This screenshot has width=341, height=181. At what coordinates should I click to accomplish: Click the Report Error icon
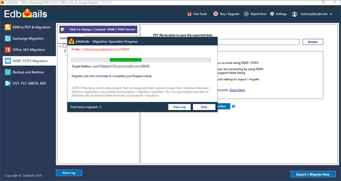[246, 14]
